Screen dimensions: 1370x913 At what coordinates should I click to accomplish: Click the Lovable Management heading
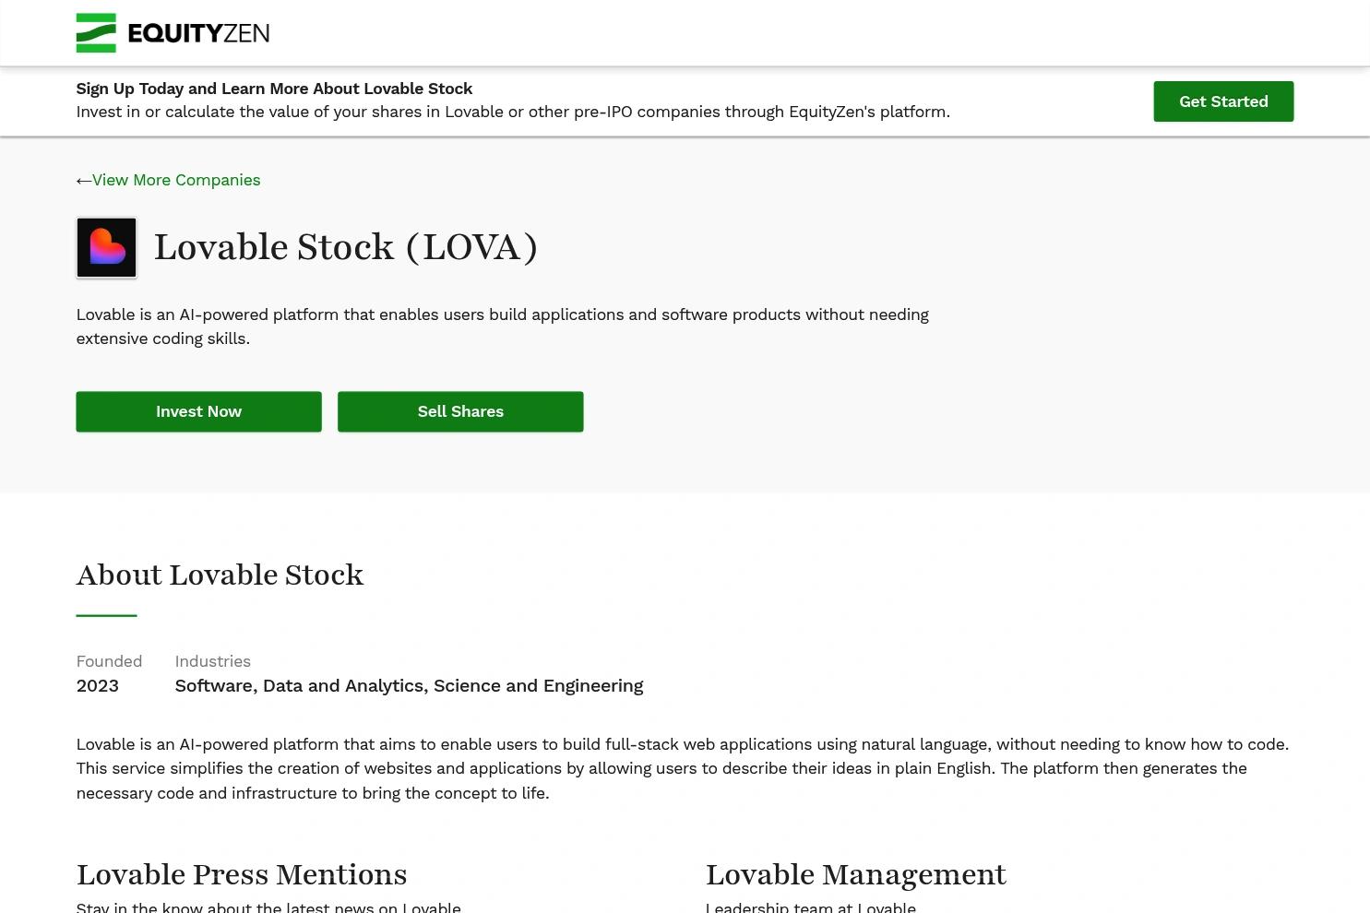point(856,874)
